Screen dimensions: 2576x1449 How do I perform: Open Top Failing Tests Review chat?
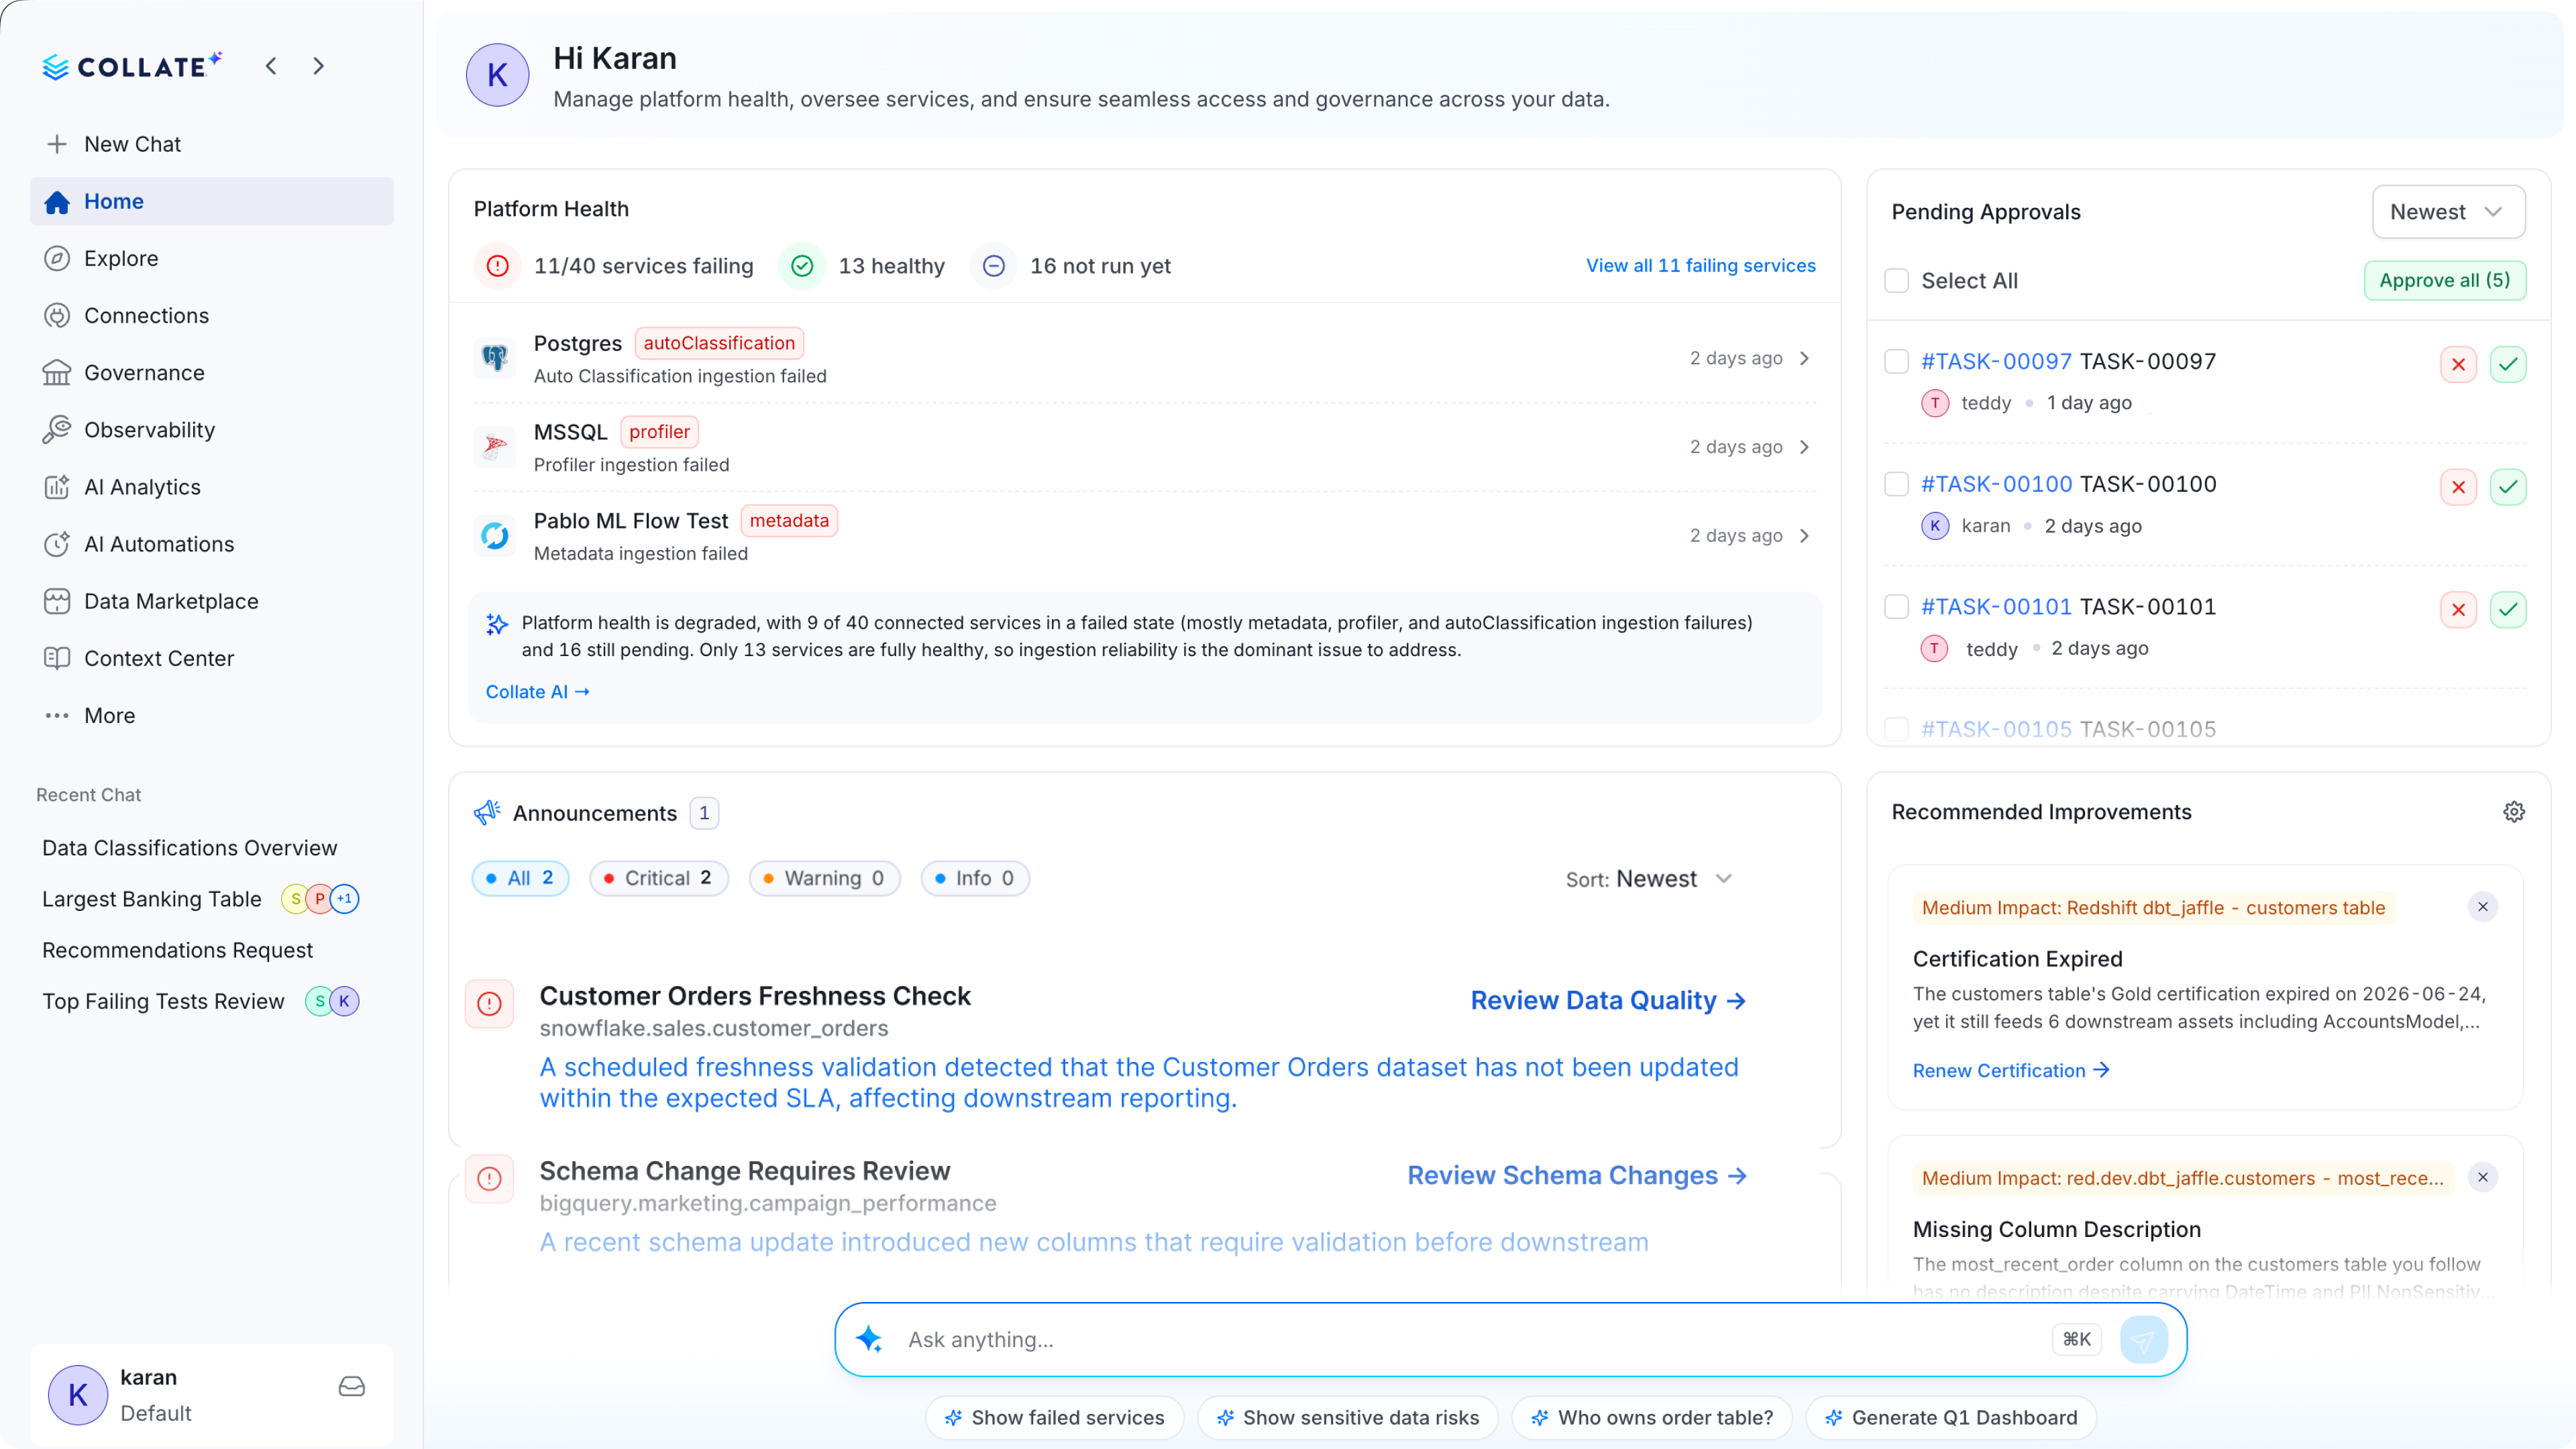[x=164, y=1001]
